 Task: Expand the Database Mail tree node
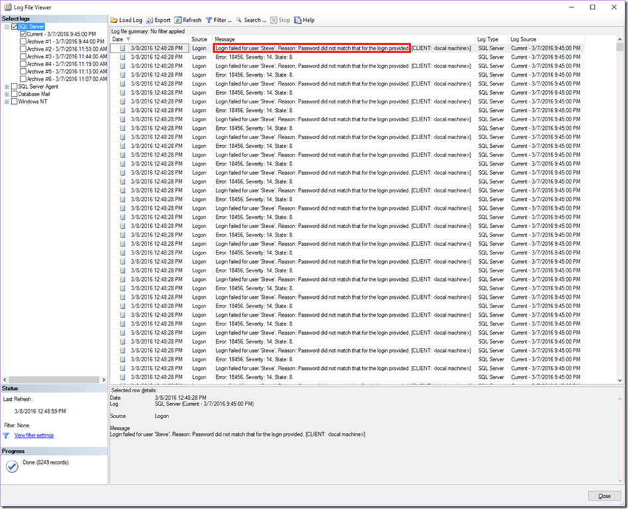(7, 94)
